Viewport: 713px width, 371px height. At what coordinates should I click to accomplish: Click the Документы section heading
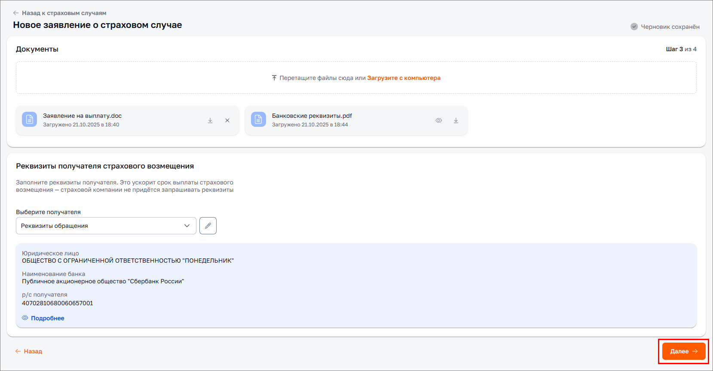coord(37,49)
